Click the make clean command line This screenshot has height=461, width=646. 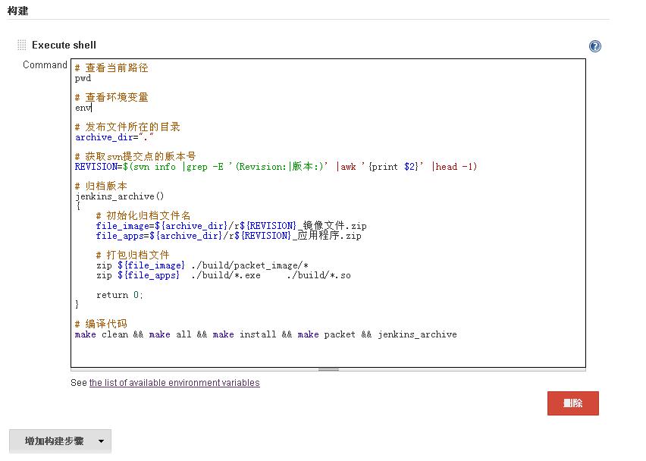265,334
